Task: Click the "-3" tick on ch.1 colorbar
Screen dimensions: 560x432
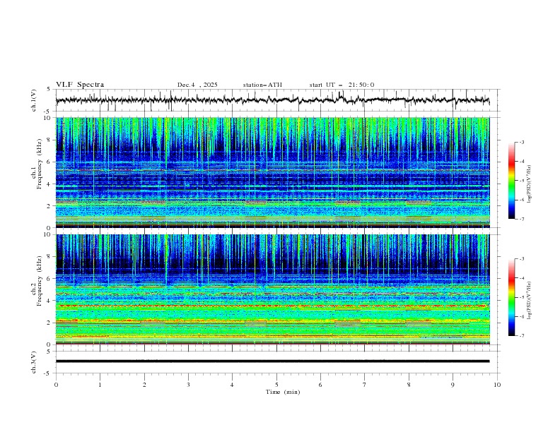Action: coord(521,142)
